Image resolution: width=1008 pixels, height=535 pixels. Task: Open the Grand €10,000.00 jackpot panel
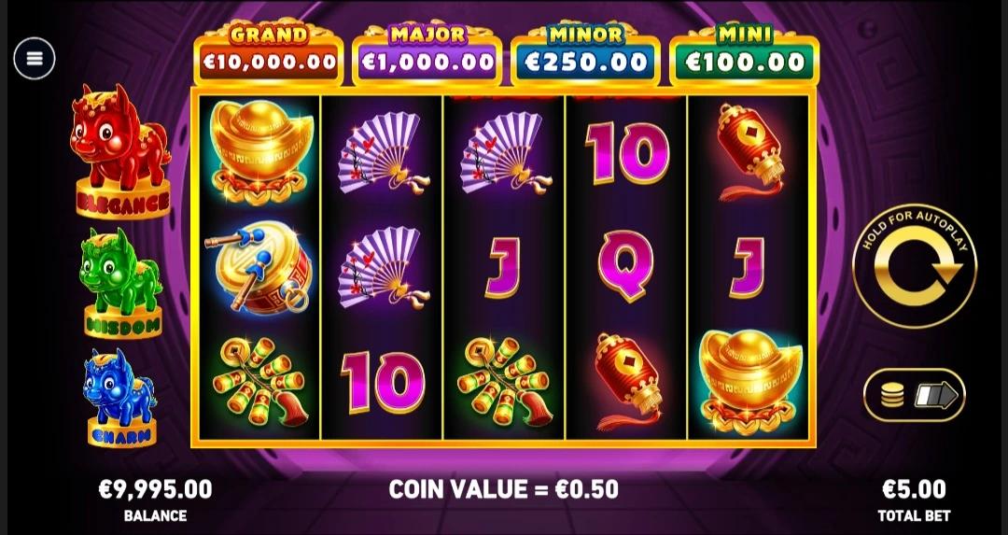pos(268,54)
